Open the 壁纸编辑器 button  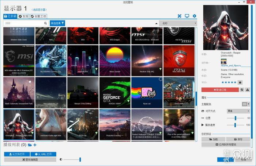pos(30,159)
